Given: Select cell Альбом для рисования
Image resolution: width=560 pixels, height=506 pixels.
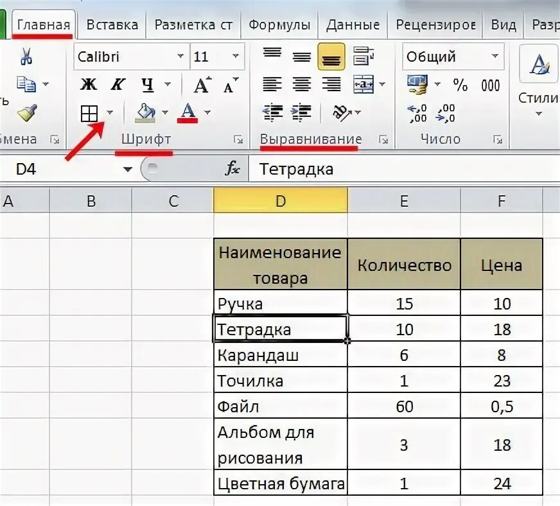Looking at the screenshot, I should [x=281, y=444].
